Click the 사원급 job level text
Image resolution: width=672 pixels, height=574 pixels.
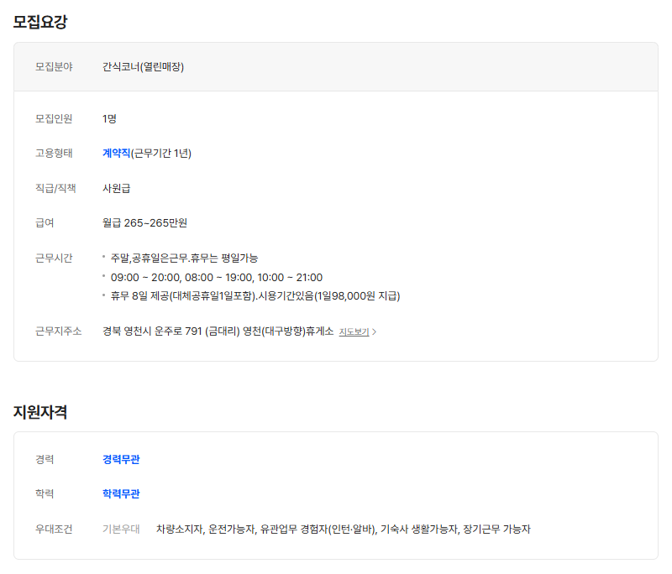coord(114,188)
